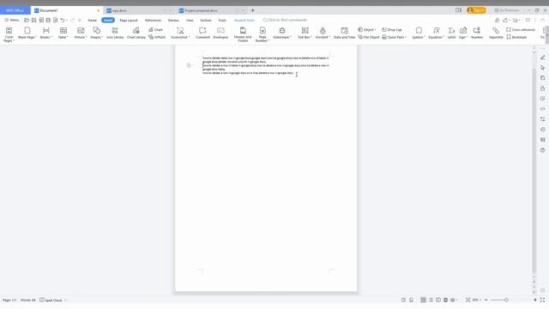The height and width of the screenshot is (309, 549).
Task: Open the WordArt styles
Action: (x=323, y=33)
